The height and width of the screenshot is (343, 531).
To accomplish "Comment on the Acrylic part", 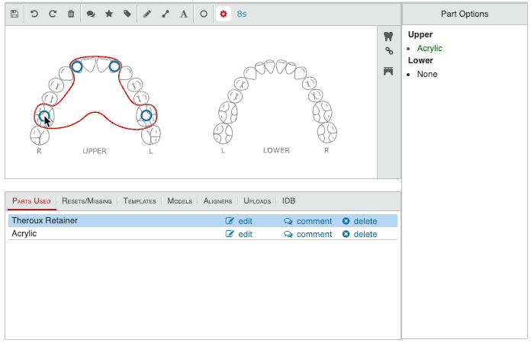I will pyautogui.click(x=308, y=234).
